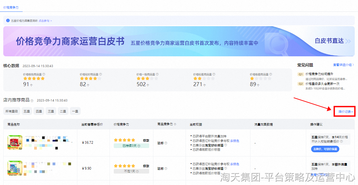Click the Q2 badge in 常见问题

[300, 84]
